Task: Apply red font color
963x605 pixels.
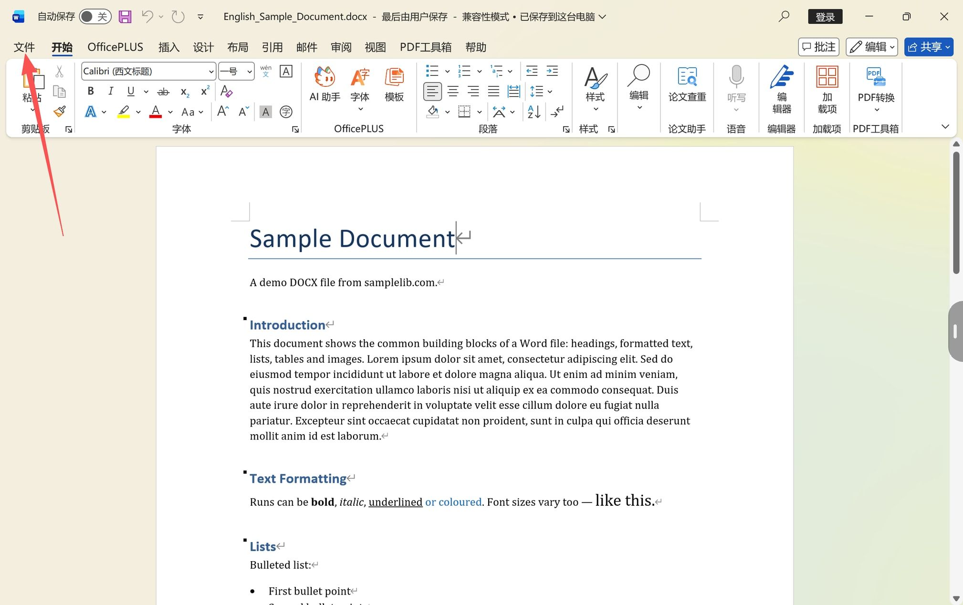Action: [x=156, y=112]
